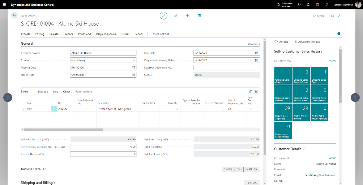Open the Posting menu
This screenshot has width=363, height=185.
pyautogui.click(x=40, y=34)
